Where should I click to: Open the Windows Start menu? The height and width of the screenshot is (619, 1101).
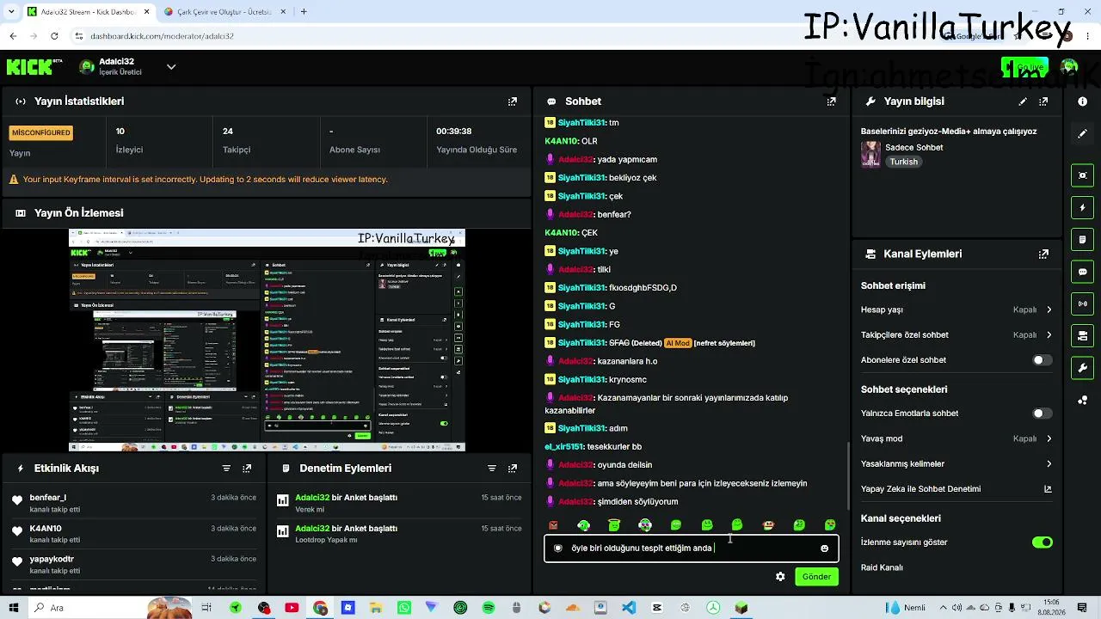pyautogui.click(x=15, y=608)
